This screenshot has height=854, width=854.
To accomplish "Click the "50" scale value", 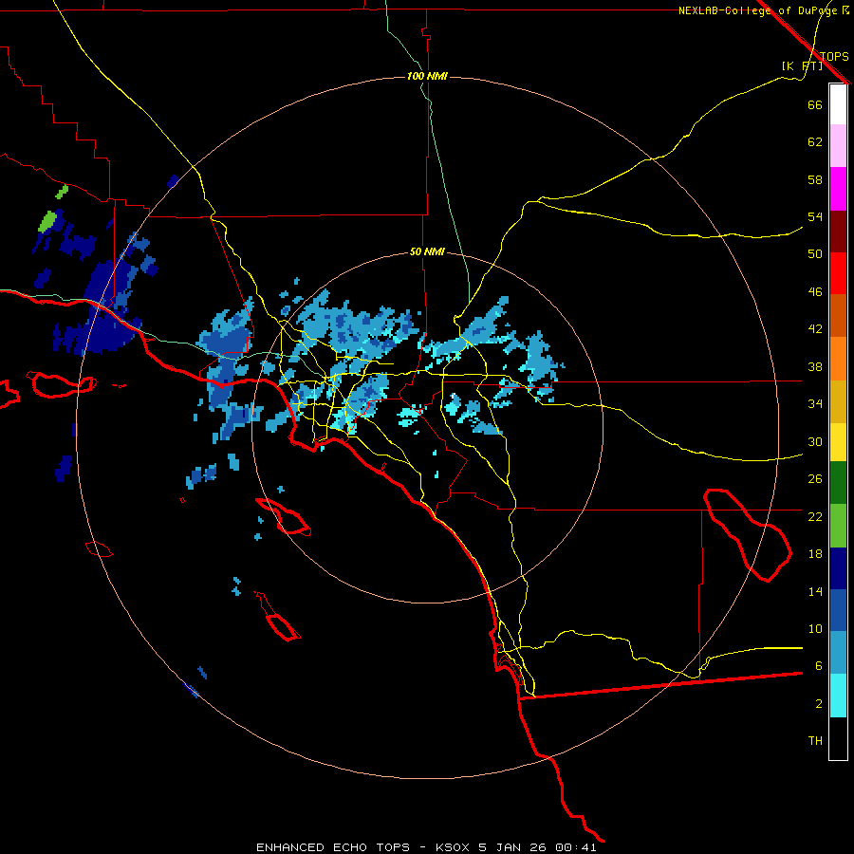I will point(815,254).
